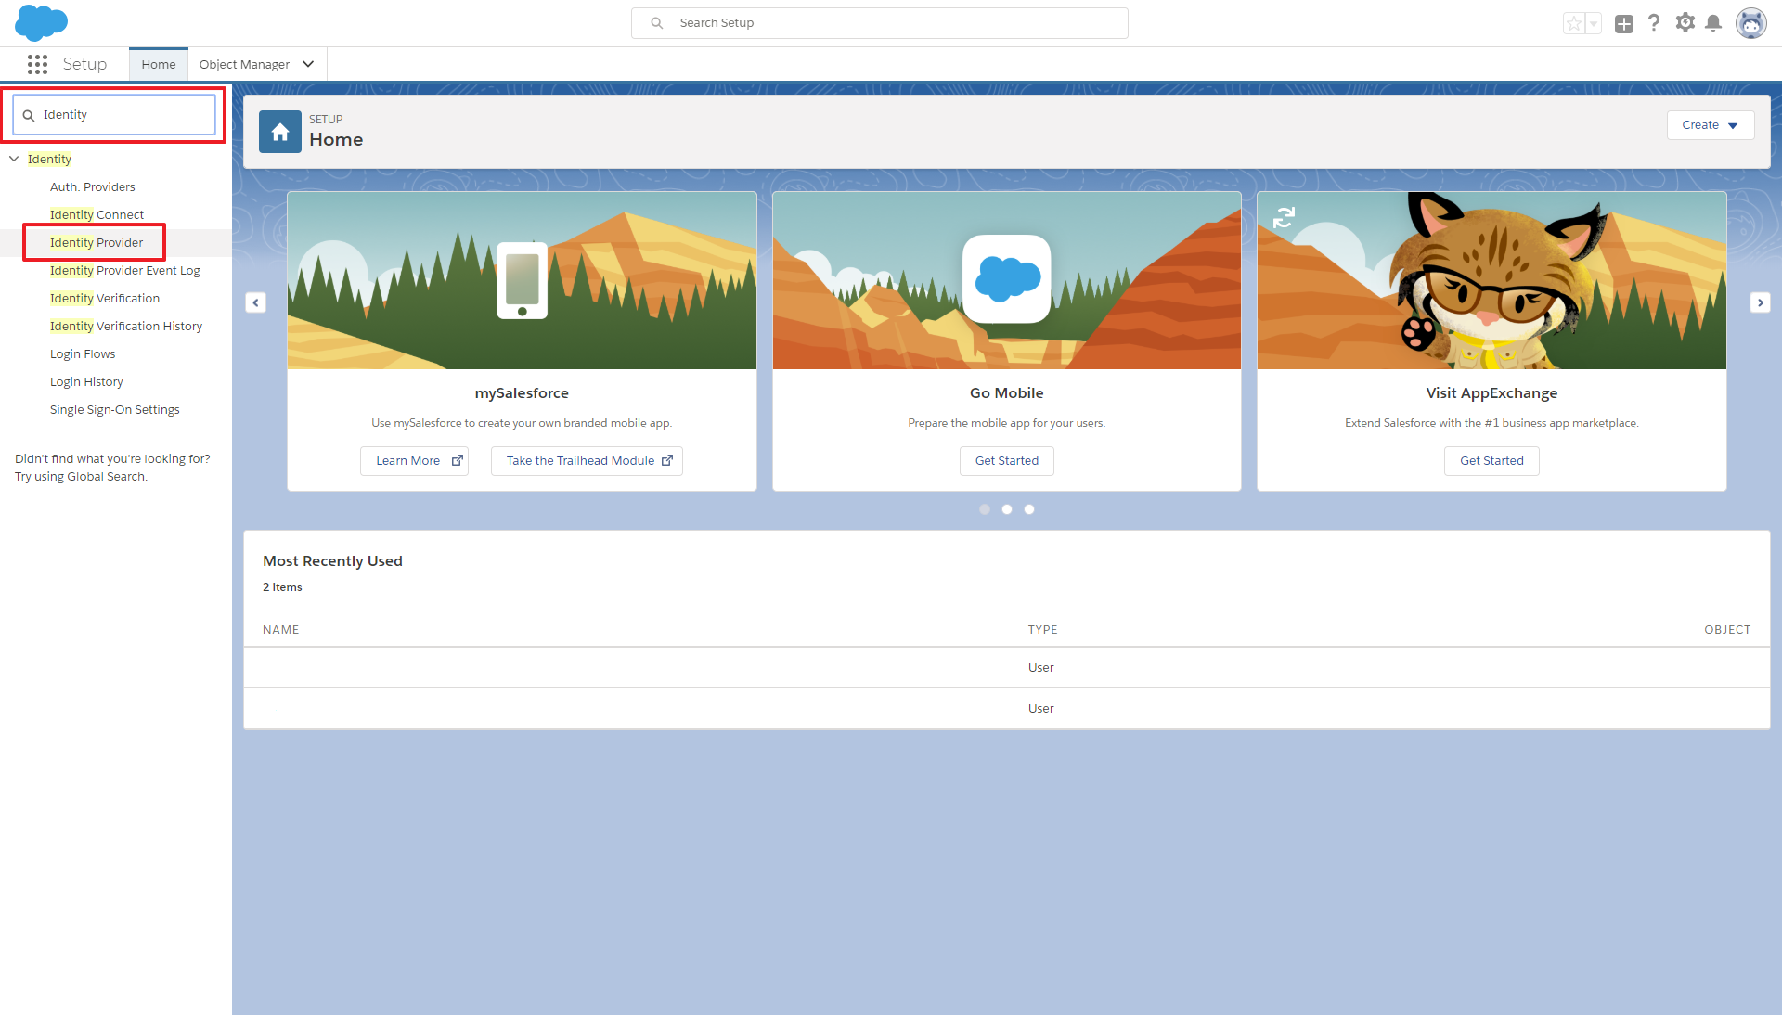Click the Salesforce app icon on Go Mobile card
This screenshot has width=1782, height=1015.
point(1007,278)
